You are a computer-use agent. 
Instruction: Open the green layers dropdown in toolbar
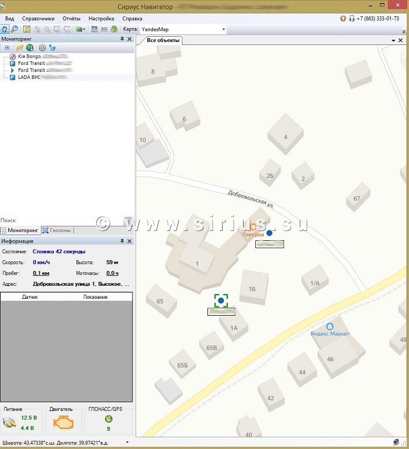pos(81,29)
